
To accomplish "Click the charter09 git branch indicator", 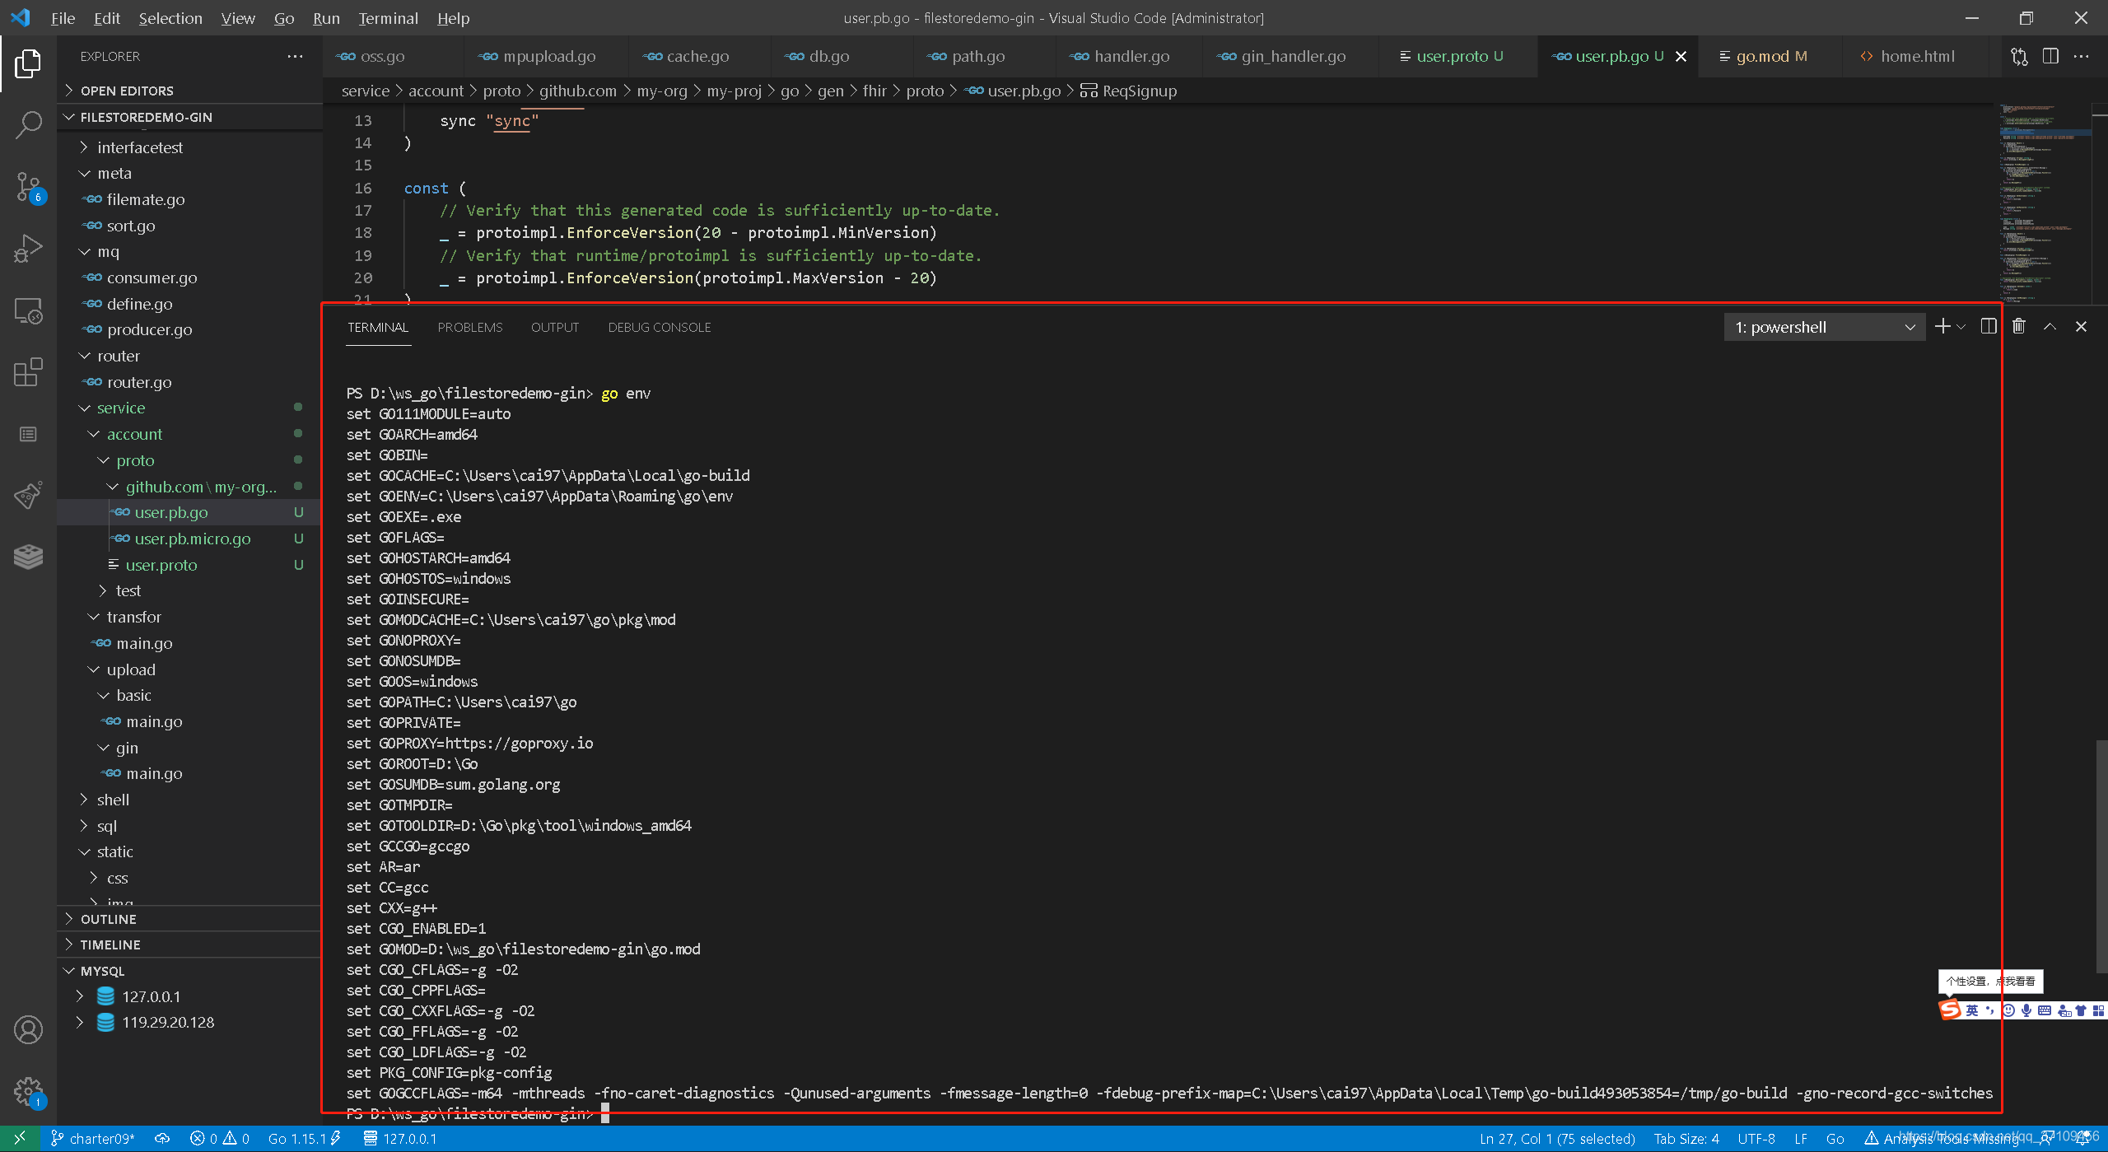I will 93,1139.
